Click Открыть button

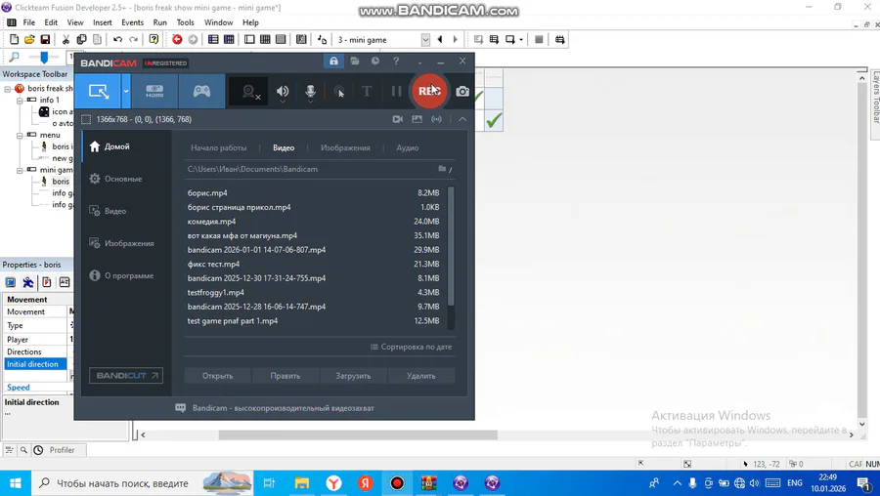click(218, 376)
